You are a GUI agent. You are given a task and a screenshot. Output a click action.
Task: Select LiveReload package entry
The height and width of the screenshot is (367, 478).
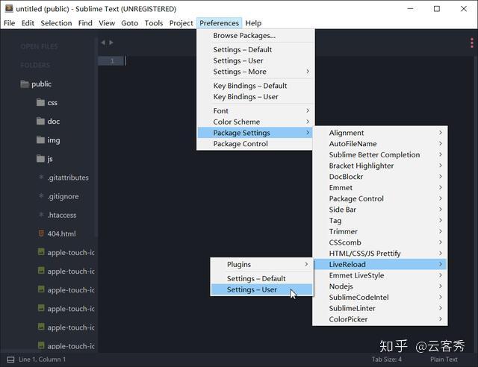click(x=380, y=264)
